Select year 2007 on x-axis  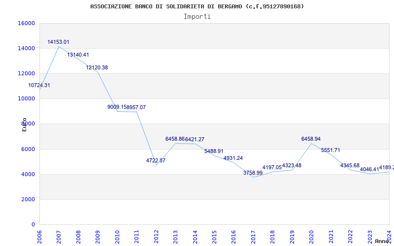(x=59, y=237)
